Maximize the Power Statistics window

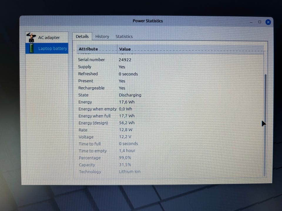[x=260, y=22]
